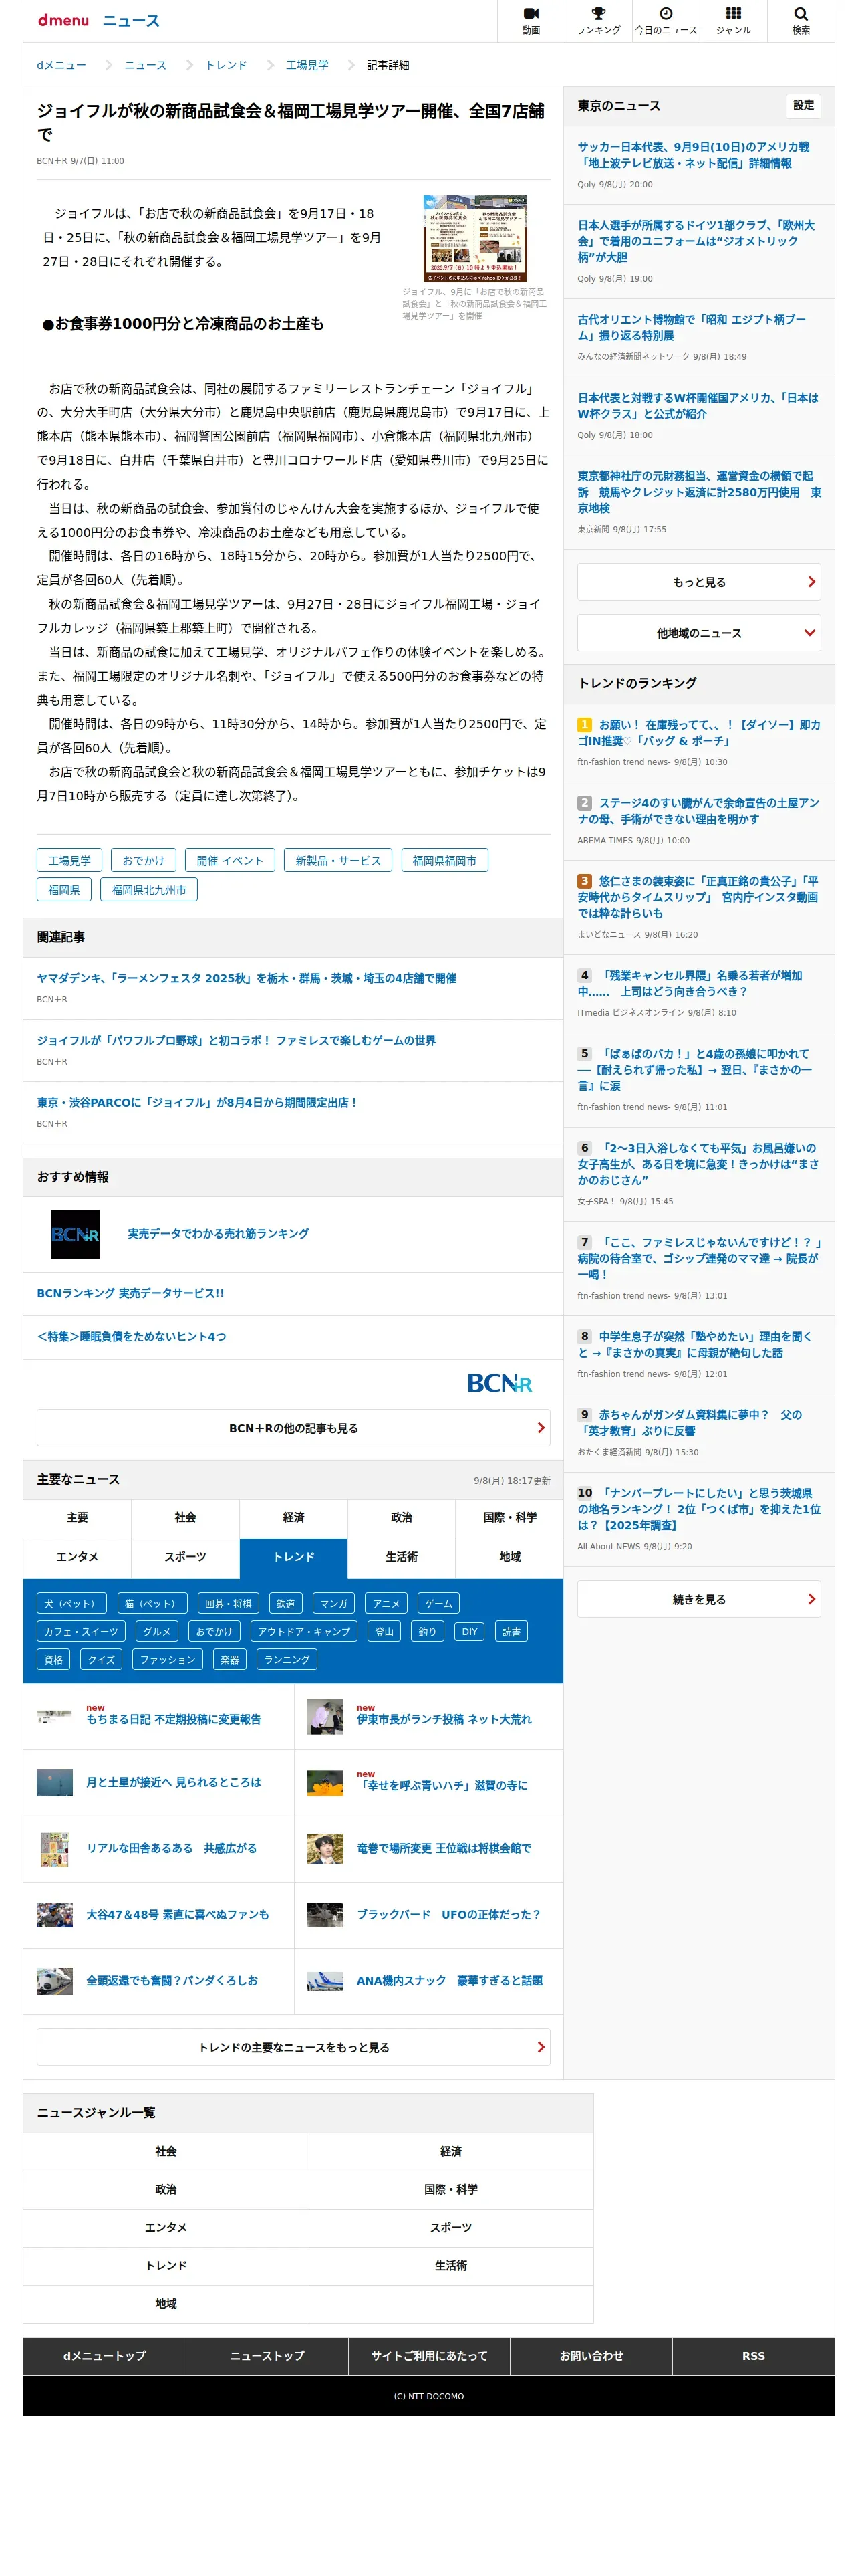
Task: Open the 動画 video icon in header
Action: tap(531, 20)
